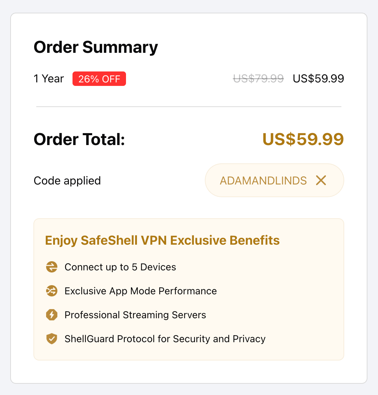The image size is (378, 395).
Task: Remove the applied ADAMANDLINDS coupon code
Action: point(321,181)
